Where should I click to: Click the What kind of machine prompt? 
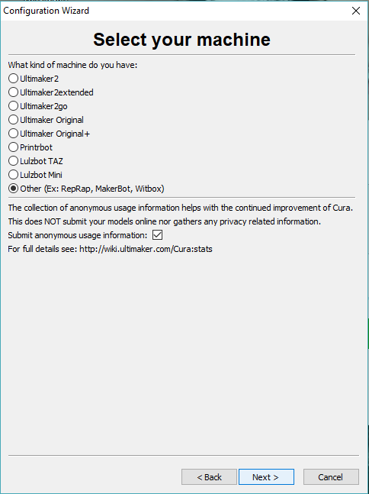pos(72,65)
